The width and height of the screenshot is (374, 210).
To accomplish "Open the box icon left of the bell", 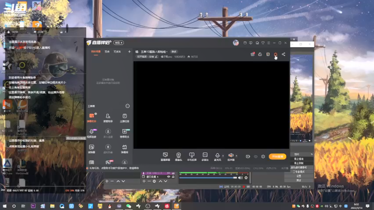I will pyautogui.click(x=268, y=54).
